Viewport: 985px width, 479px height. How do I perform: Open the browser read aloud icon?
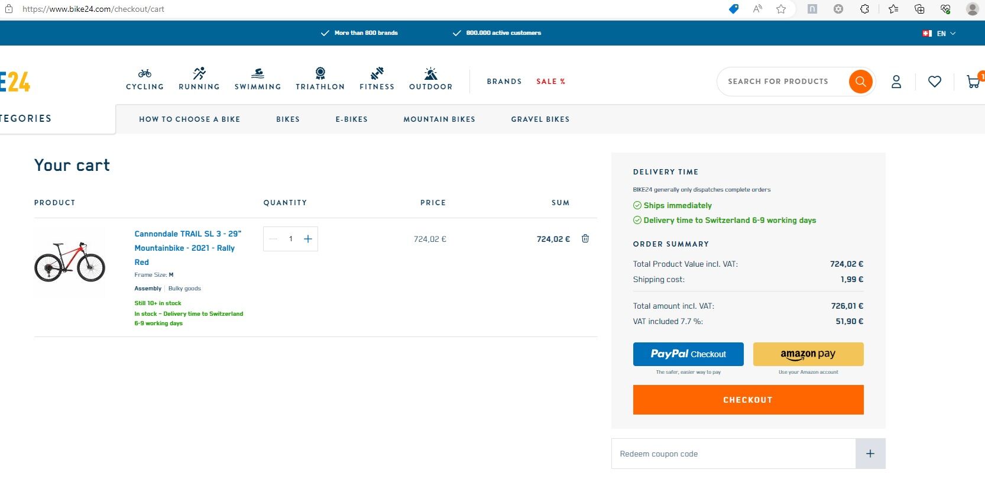pyautogui.click(x=757, y=9)
